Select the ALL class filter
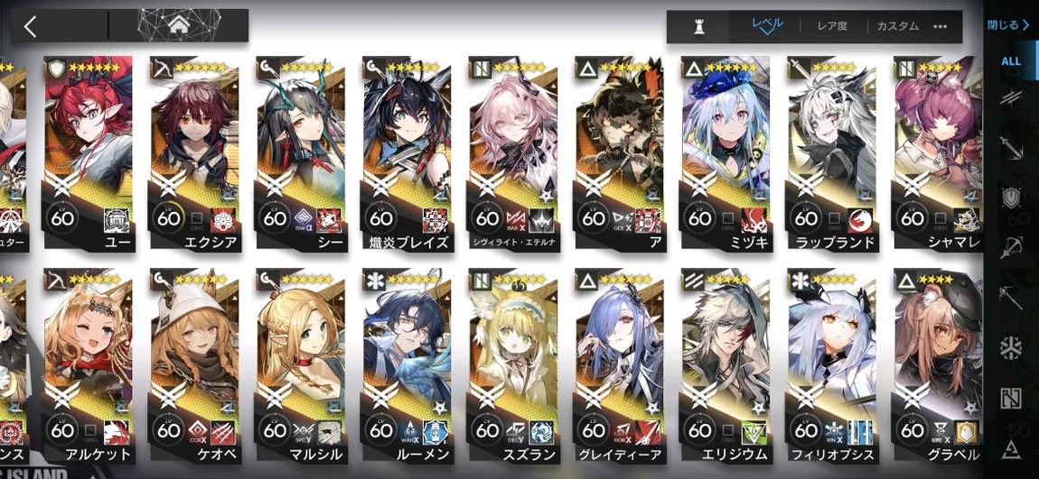Viewport: 1039px width, 479px height. pos(1011,61)
